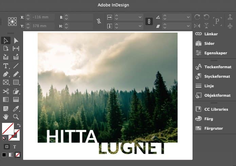
Task: Select the Gap tool
Action: tap(16, 49)
